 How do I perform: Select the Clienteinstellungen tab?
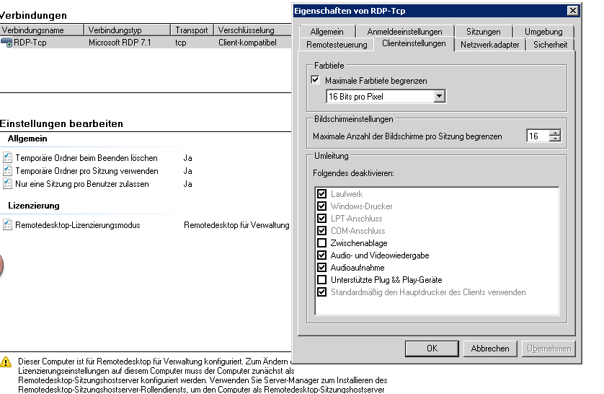point(414,43)
